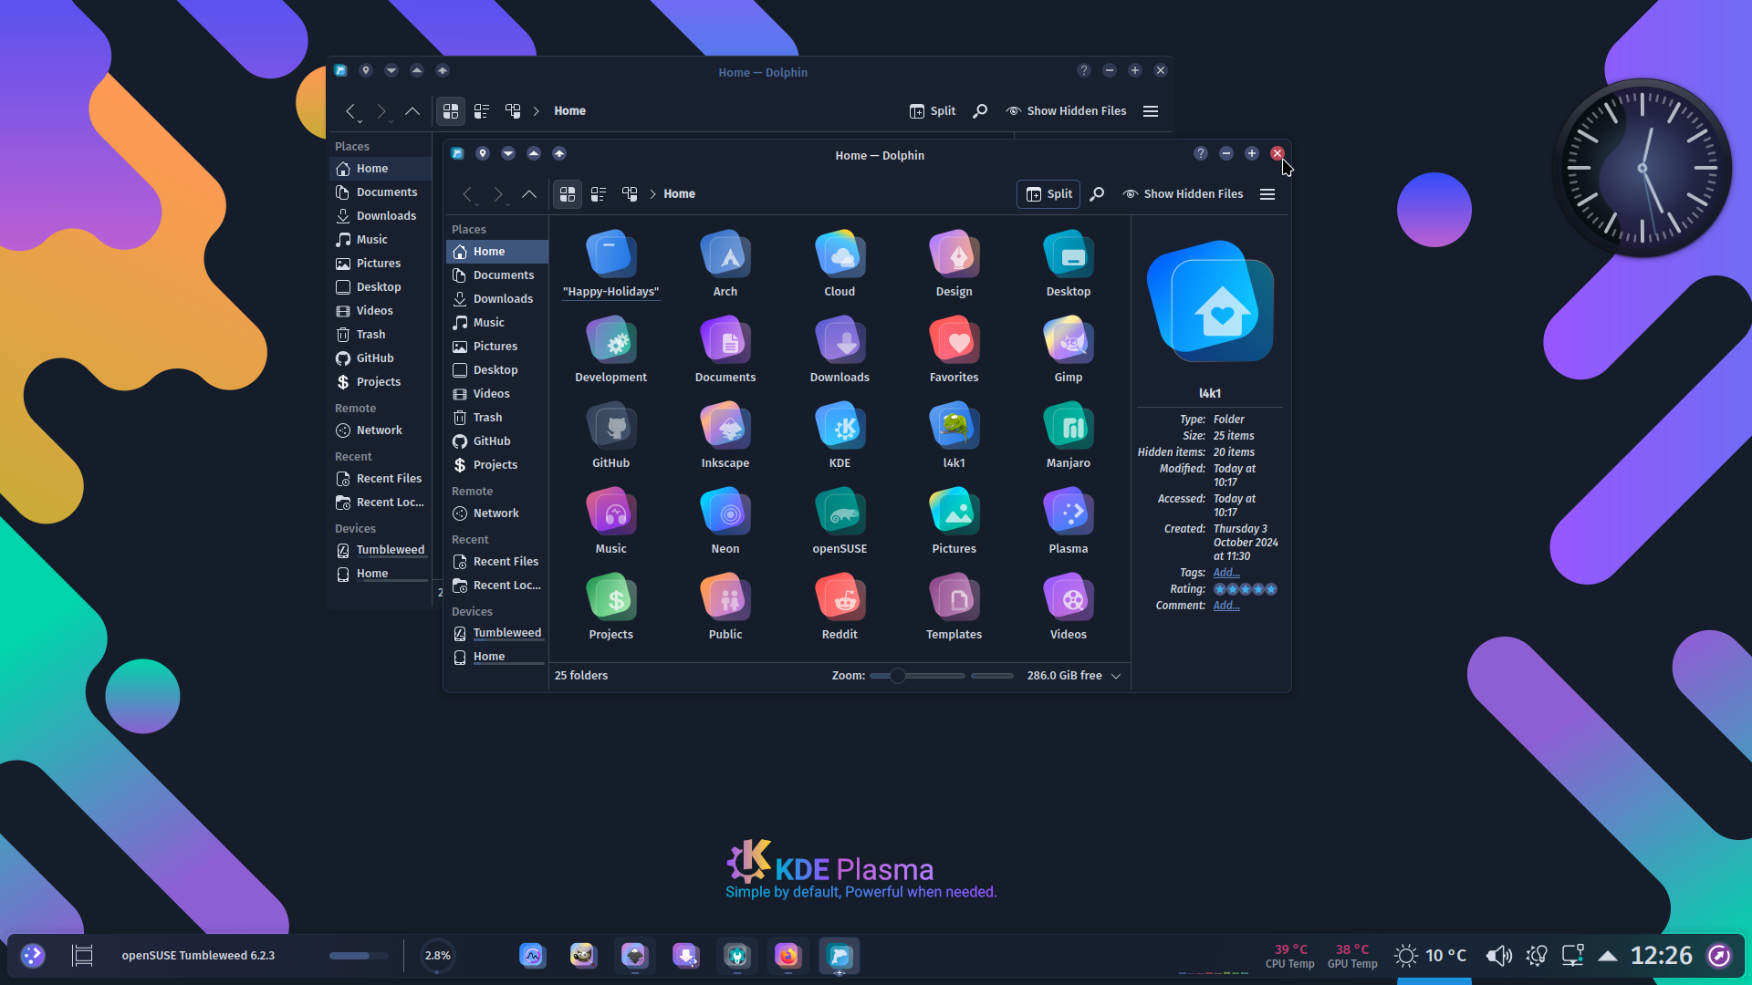Open the Favorites folder icon
Image resolution: width=1752 pixels, height=985 pixels.
[954, 341]
